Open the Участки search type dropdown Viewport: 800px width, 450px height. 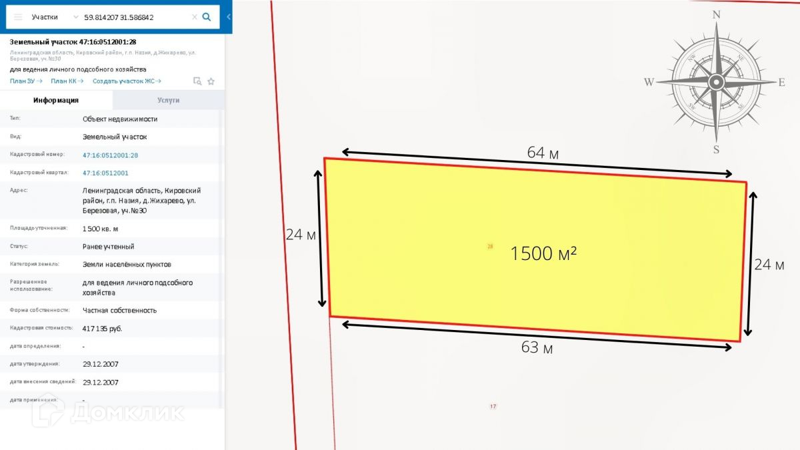tap(55, 17)
